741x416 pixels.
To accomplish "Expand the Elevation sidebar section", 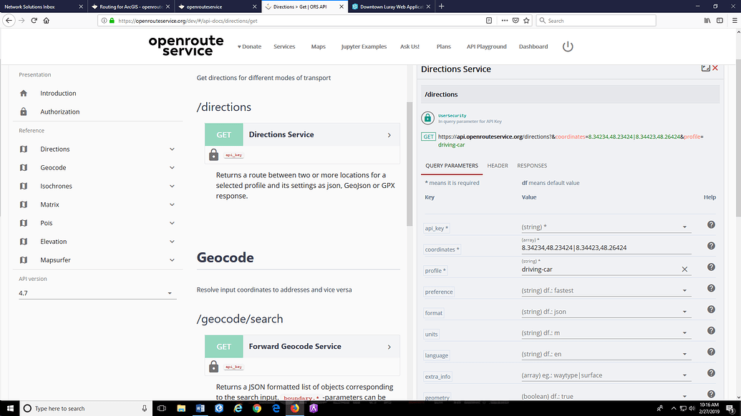I will click(x=172, y=242).
